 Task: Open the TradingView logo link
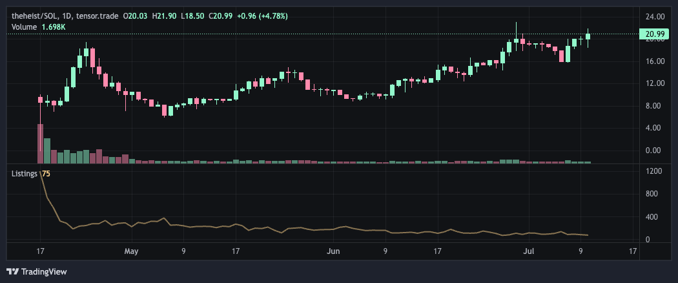click(37, 272)
